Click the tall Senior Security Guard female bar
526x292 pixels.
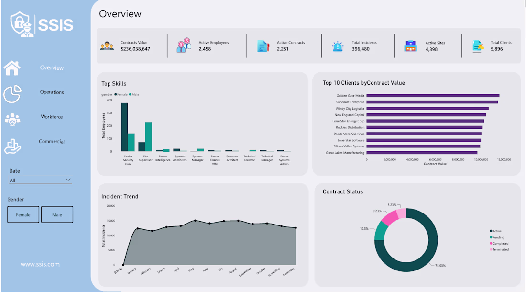coord(124,127)
